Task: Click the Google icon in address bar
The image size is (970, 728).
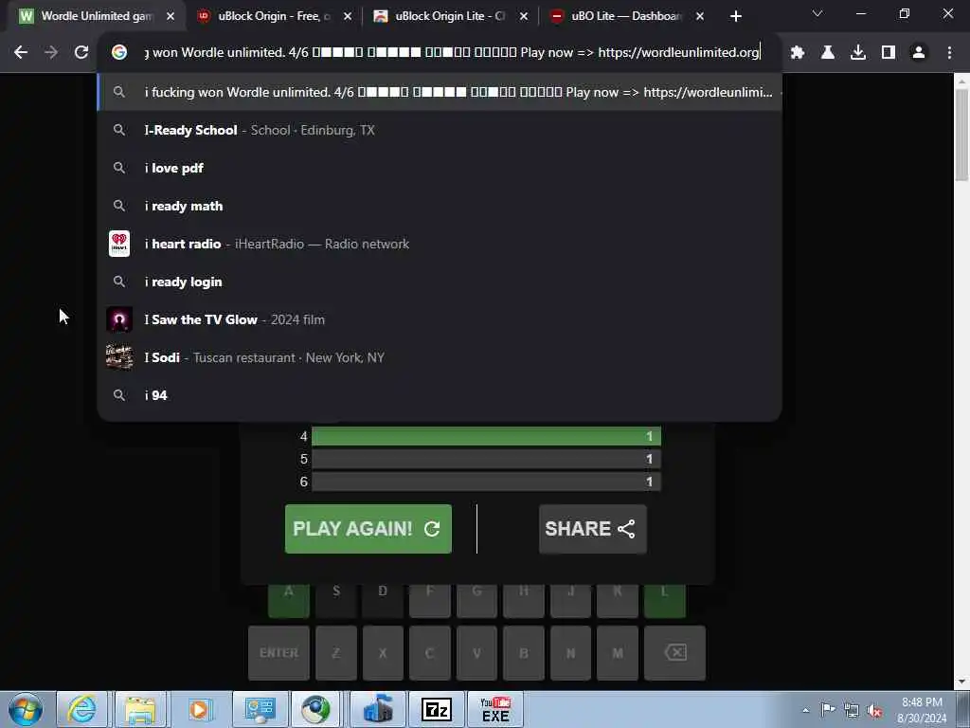Action: [119, 53]
